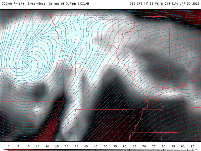Click the '5' value on the color scale
The width and height of the screenshot is (201, 151).
[18, 146]
